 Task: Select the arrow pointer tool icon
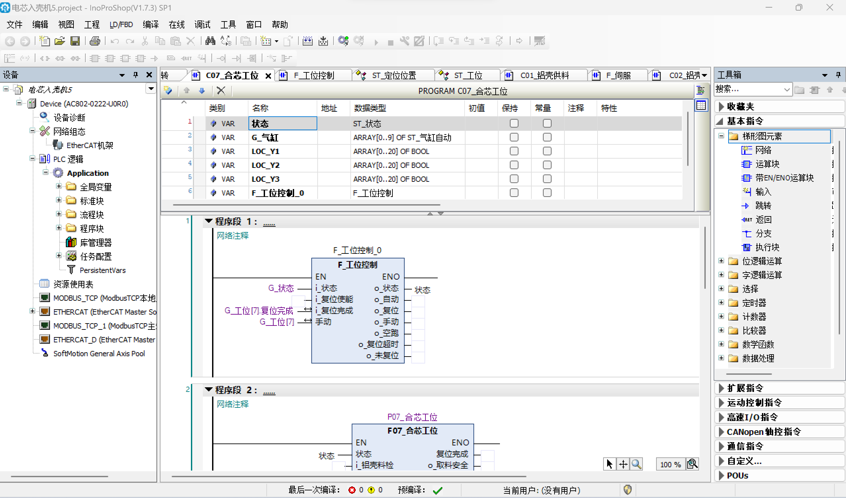click(609, 464)
